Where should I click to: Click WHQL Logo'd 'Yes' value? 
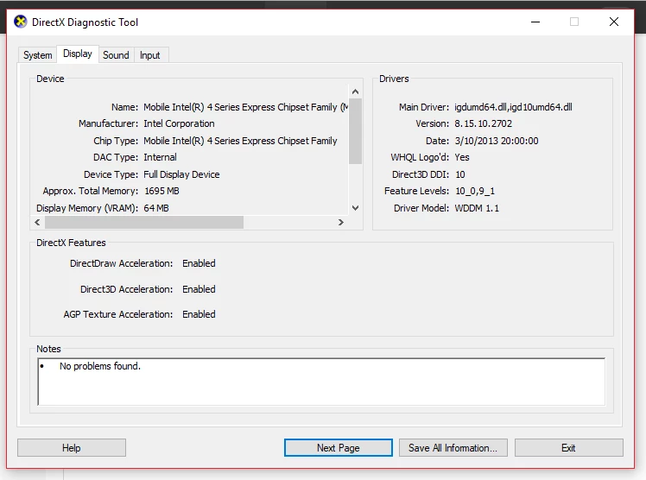tap(462, 157)
